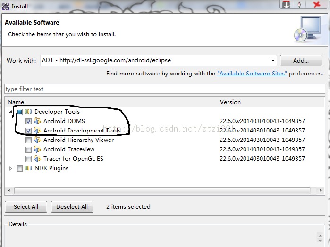Close the Install dialog with red X
Viewport: 330px width, 247px height.
[316, 4]
